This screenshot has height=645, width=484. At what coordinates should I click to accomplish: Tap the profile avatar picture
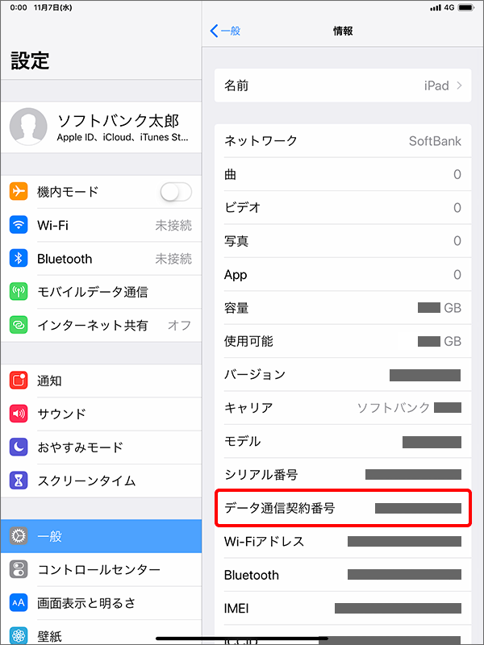tap(28, 127)
